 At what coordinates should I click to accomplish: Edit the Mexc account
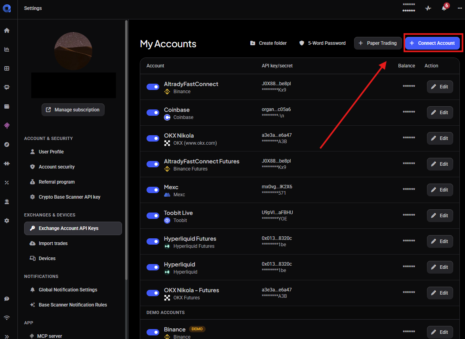point(440,190)
